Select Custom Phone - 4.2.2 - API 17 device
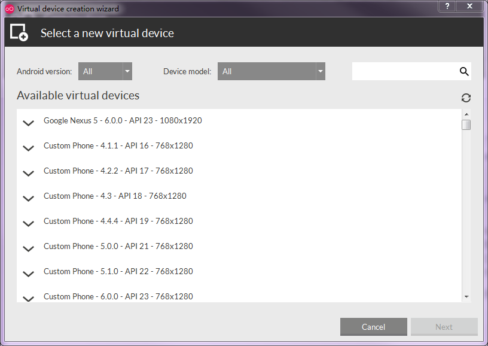Screen dimensions: 488x346 pos(118,171)
